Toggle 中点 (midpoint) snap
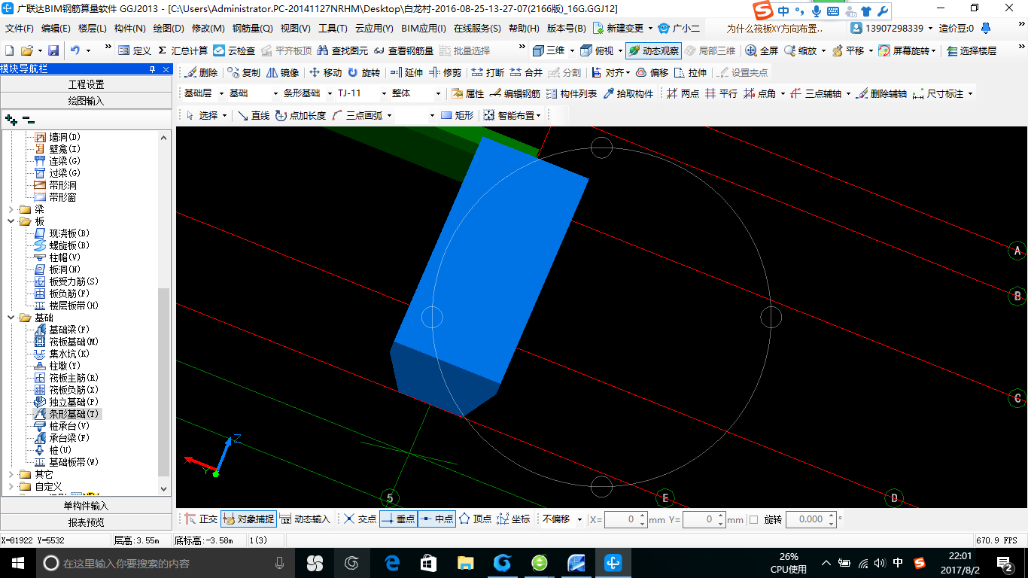 pos(436,519)
